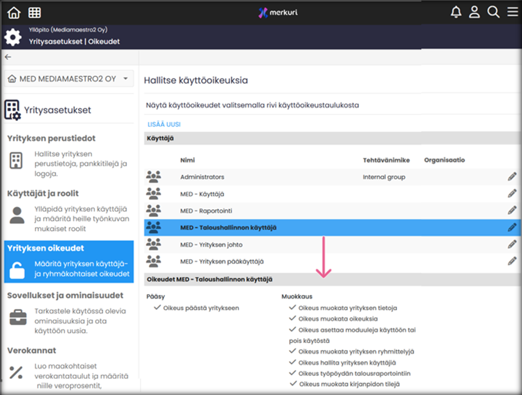The width and height of the screenshot is (522, 395).
Task: Open the user profile icon
Action: click(474, 12)
